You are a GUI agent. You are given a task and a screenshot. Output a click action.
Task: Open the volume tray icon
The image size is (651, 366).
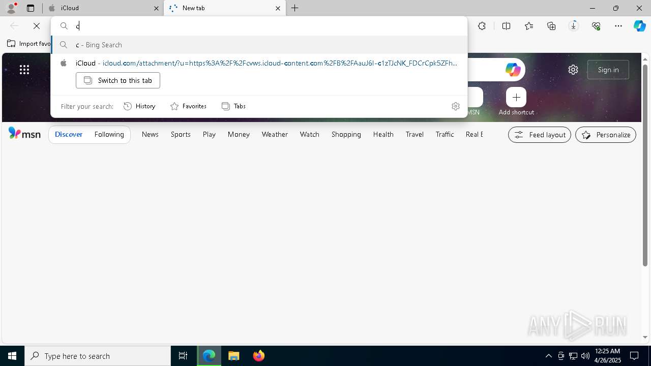(x=585, y=356)
